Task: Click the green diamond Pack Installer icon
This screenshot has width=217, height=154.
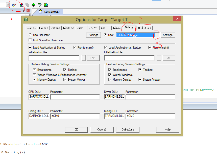Action: coord(33,5)
